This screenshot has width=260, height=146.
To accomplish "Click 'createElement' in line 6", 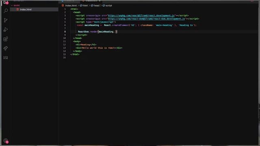I will 120,25.
